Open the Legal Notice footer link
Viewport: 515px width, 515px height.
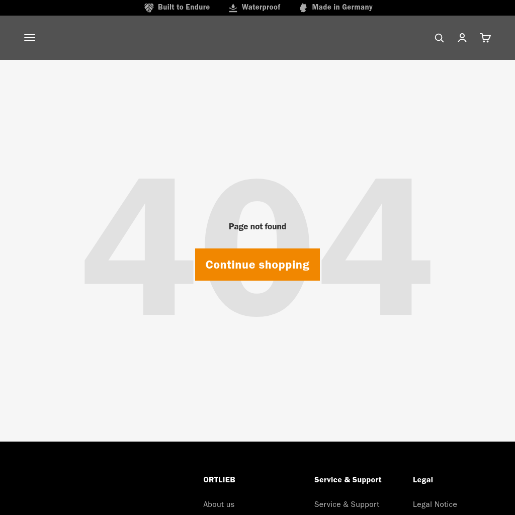click(435, 504)
